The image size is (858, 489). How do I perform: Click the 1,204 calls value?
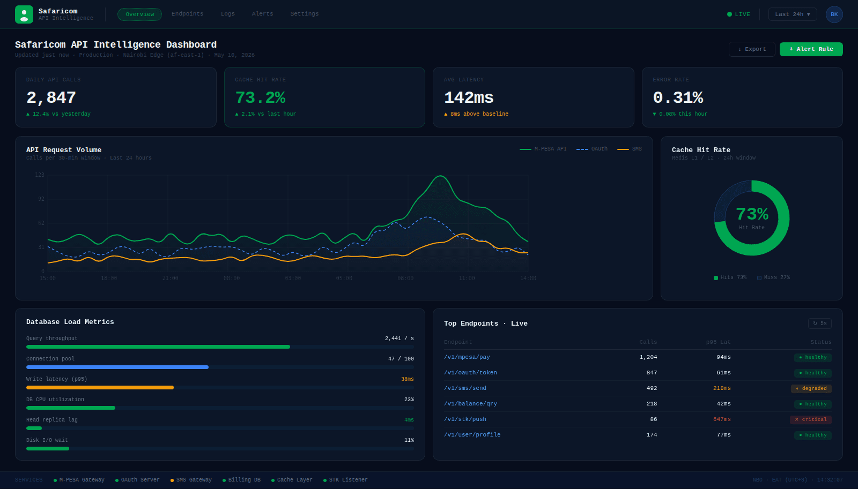coord(648,357)
